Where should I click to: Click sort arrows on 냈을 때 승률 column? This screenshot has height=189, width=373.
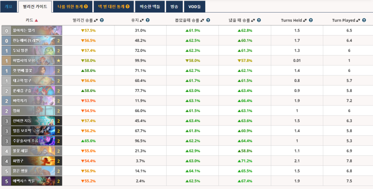point(253,21)
